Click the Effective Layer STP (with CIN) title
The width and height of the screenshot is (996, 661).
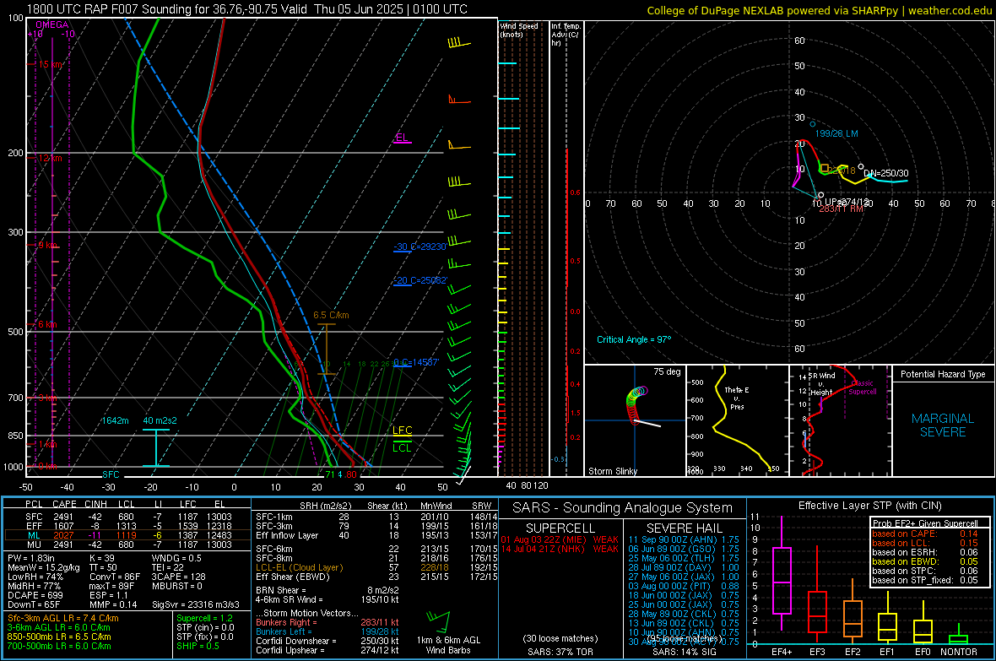pyautogui.click(x=869, y=506)
